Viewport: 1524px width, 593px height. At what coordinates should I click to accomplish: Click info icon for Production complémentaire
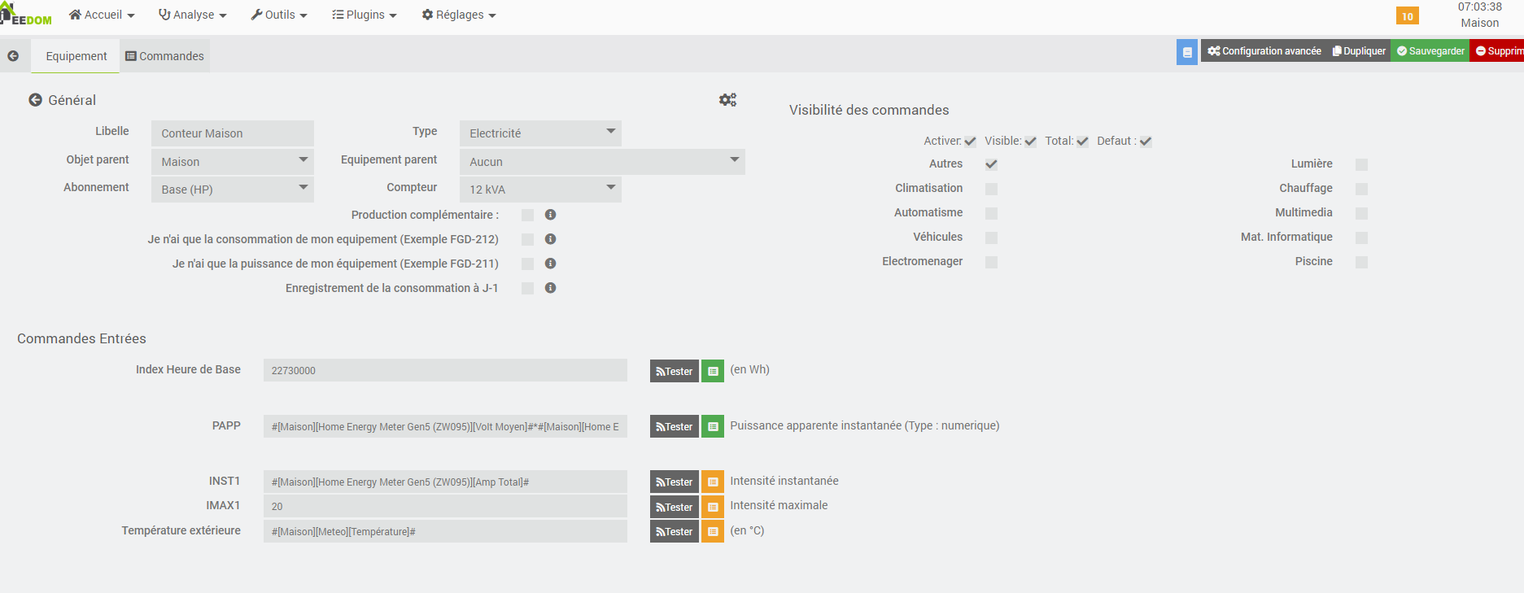click(551, 215)
